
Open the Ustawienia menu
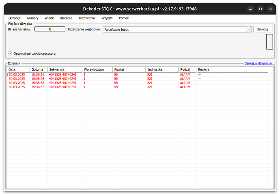tap(86, 18)
